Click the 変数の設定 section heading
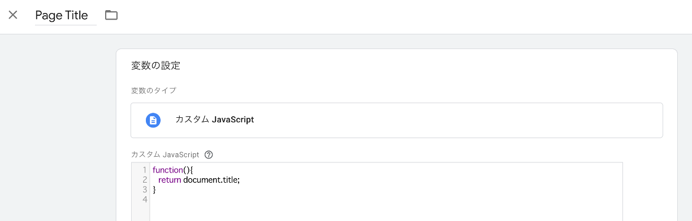 pos(155,65)
